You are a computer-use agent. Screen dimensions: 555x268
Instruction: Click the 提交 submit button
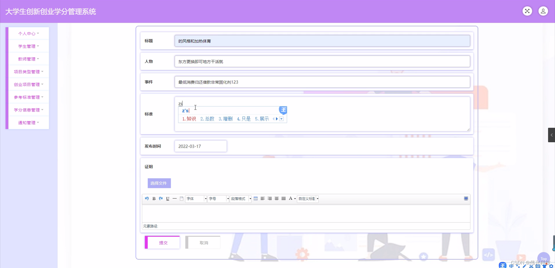pos(163,243)
